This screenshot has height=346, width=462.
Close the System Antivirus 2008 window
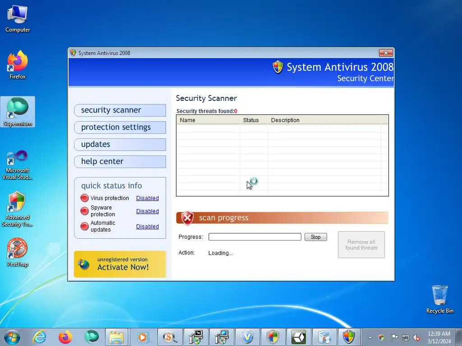pos(386,53)
